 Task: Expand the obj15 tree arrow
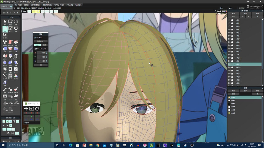tap(234, 64)
